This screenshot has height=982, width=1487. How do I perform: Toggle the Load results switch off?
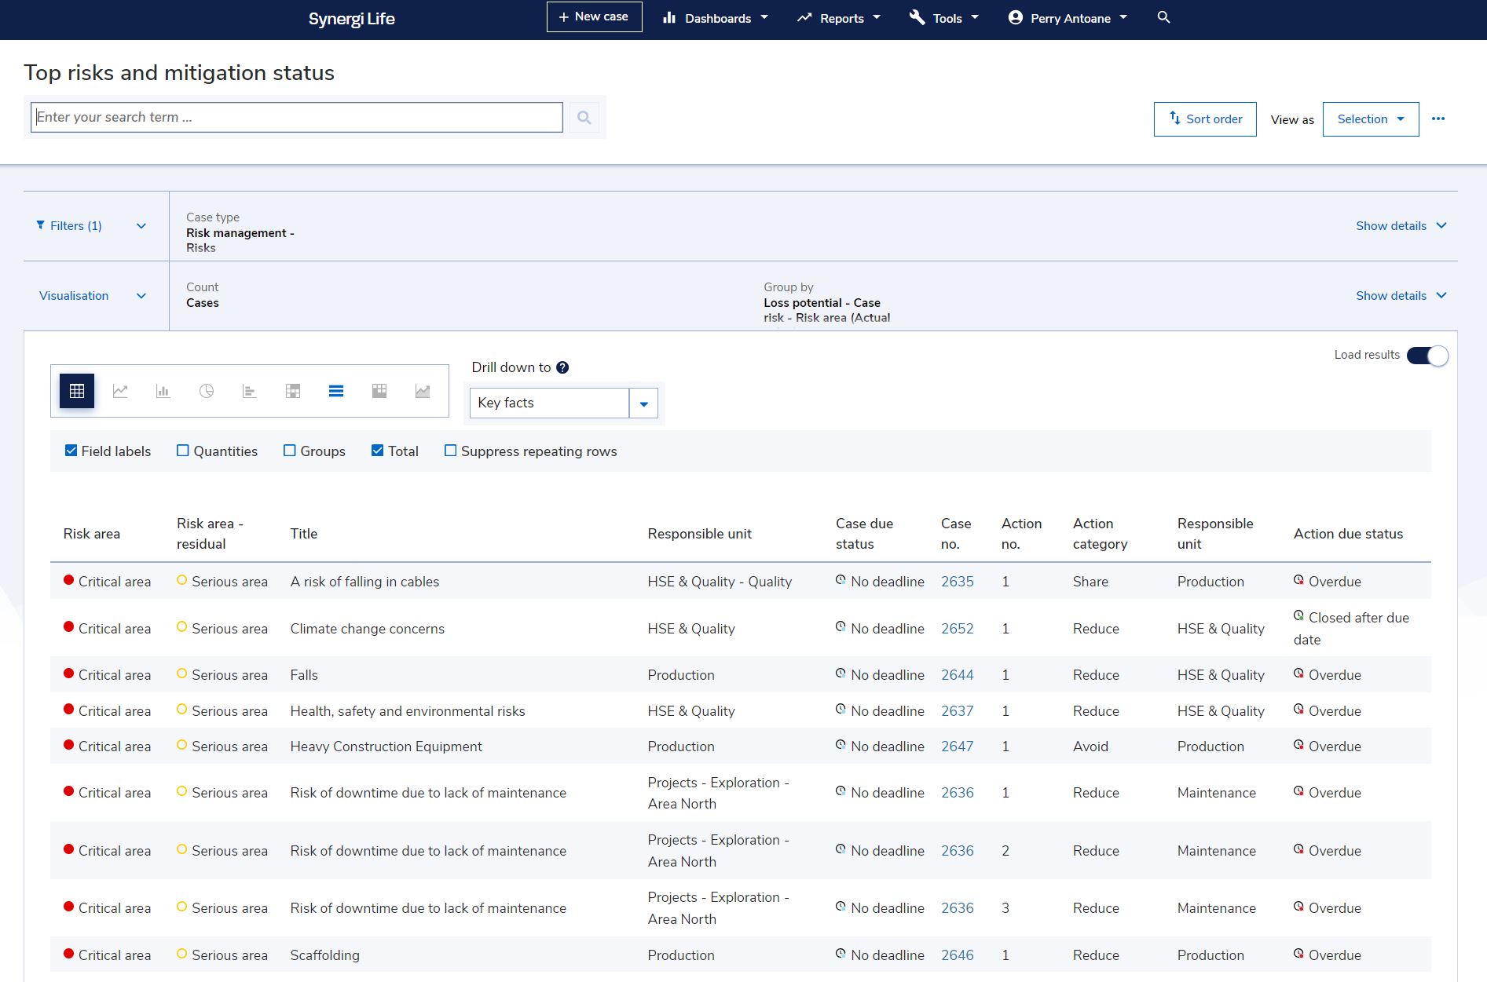pos(1427,355)
